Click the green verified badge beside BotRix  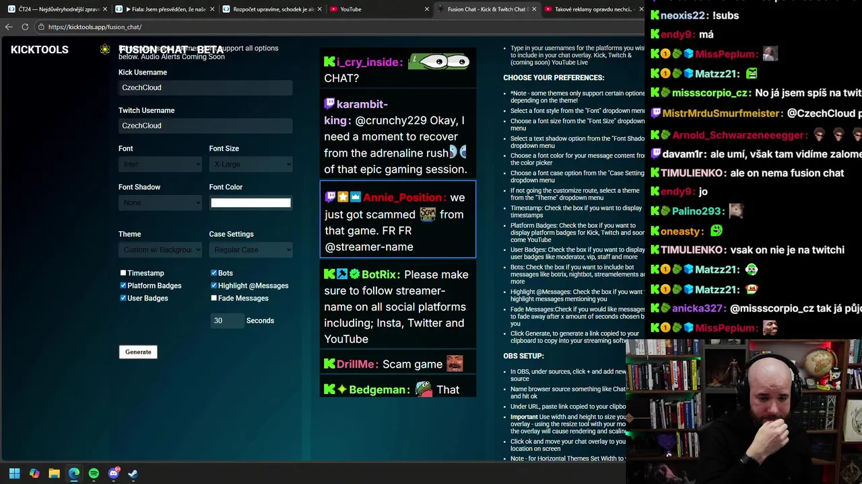[354, 274]
